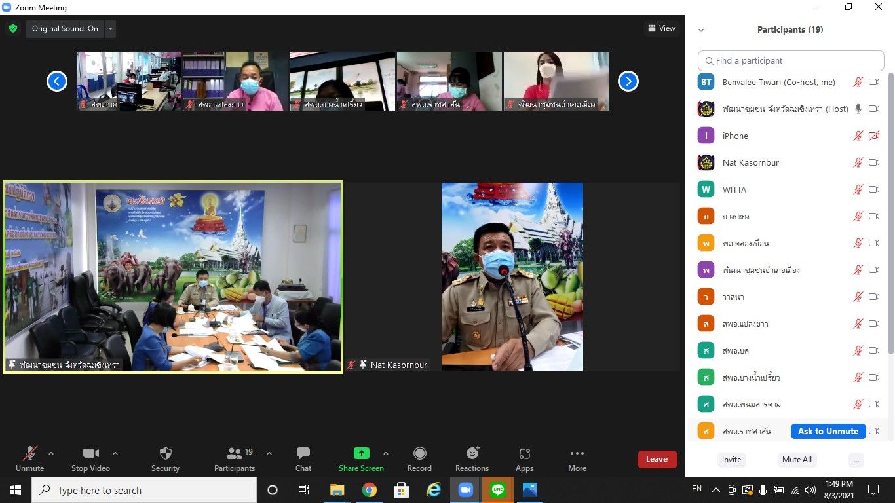The height and width of the screenshot is (503, 895).
Task: Click the Mute All button
Action: [x=797, y=460]
